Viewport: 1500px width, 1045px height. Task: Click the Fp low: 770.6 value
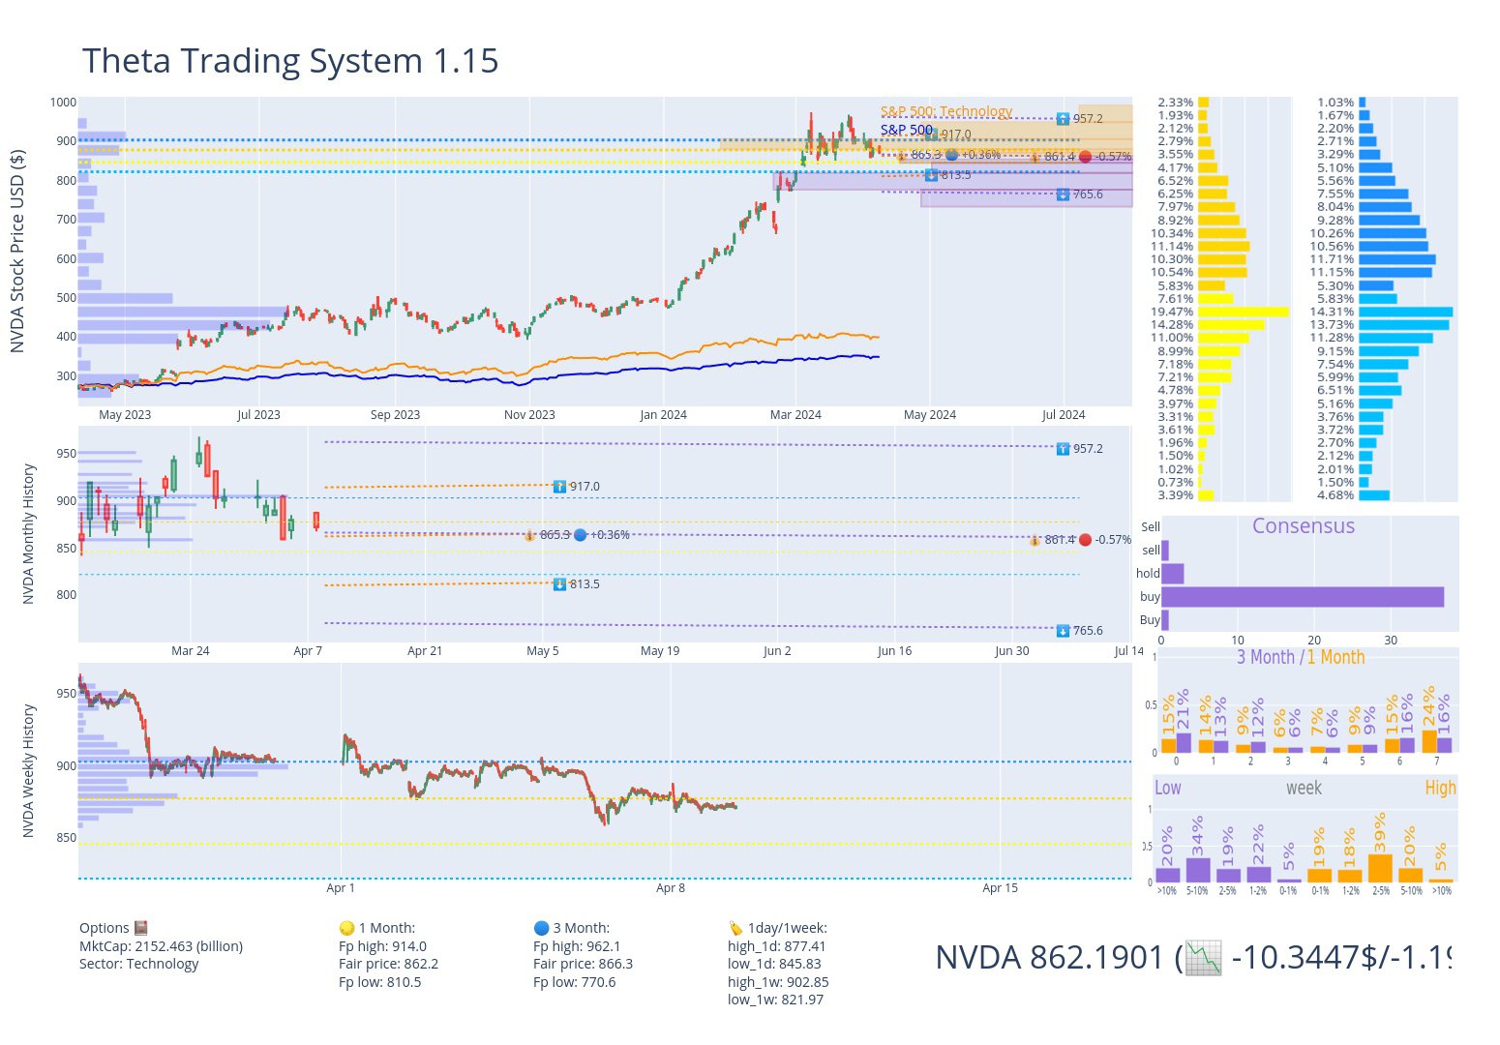[x=574, y=982]
